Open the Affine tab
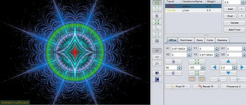Image resolution: width=246 pixels, height=105 pixels. pos(173,40)
